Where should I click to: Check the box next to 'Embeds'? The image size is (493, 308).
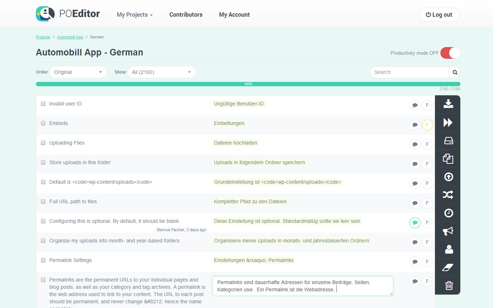pyautogui.click(x=43, y=123)
